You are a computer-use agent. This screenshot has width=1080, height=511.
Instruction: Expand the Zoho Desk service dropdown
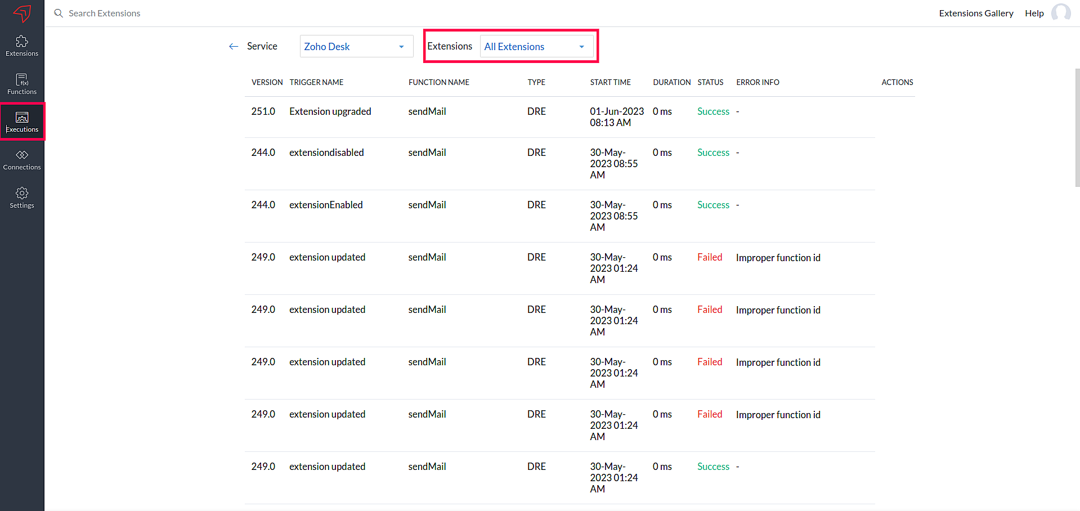pos(356,47)
